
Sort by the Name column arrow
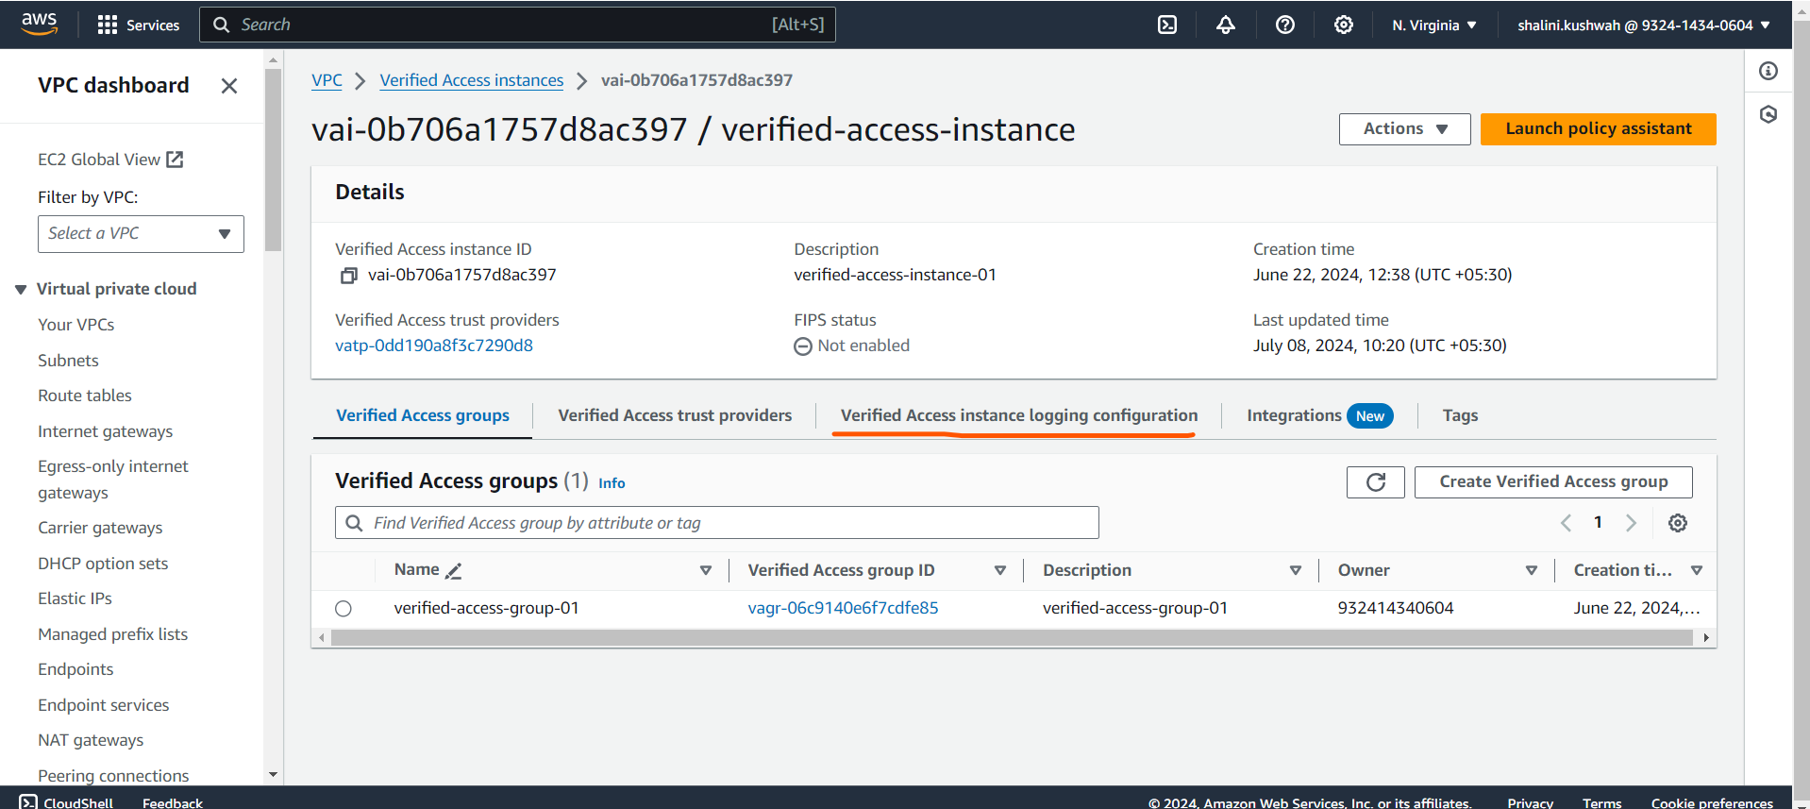point(705,571)
